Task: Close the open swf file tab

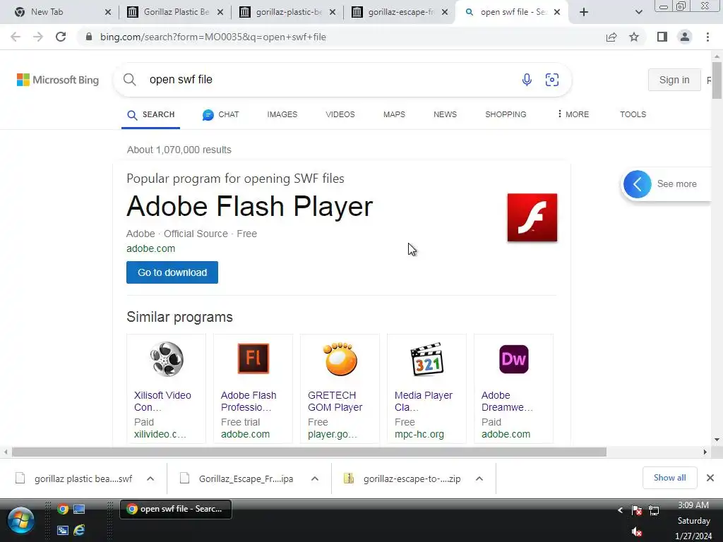Action: pyautogui.click(x=557, y=12)
